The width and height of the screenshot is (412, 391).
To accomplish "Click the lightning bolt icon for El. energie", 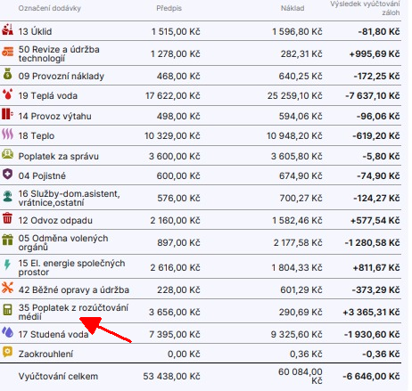I will [x=7, y=265].
